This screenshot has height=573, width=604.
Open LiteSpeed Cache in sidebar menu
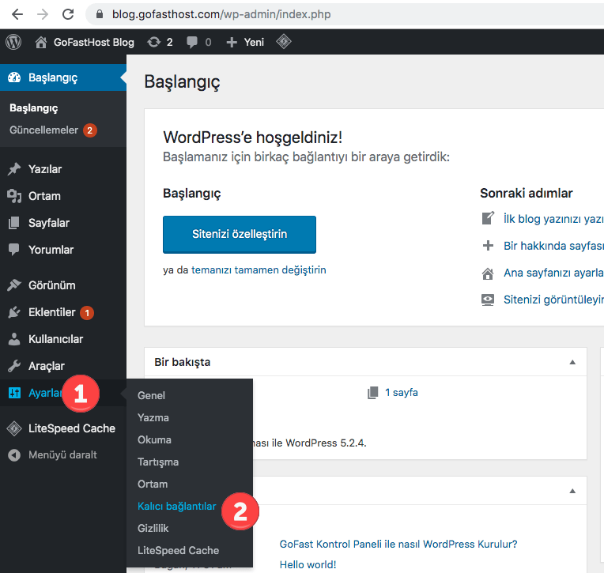tap(72, 428)
